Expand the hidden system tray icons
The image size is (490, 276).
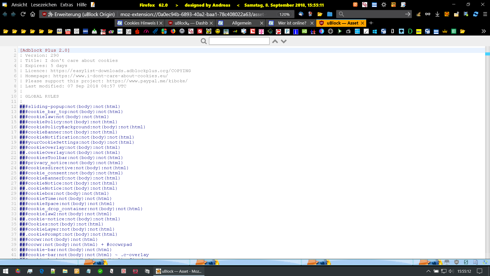pos(428,271)
